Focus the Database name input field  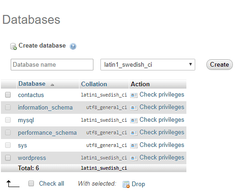[52, 64]
